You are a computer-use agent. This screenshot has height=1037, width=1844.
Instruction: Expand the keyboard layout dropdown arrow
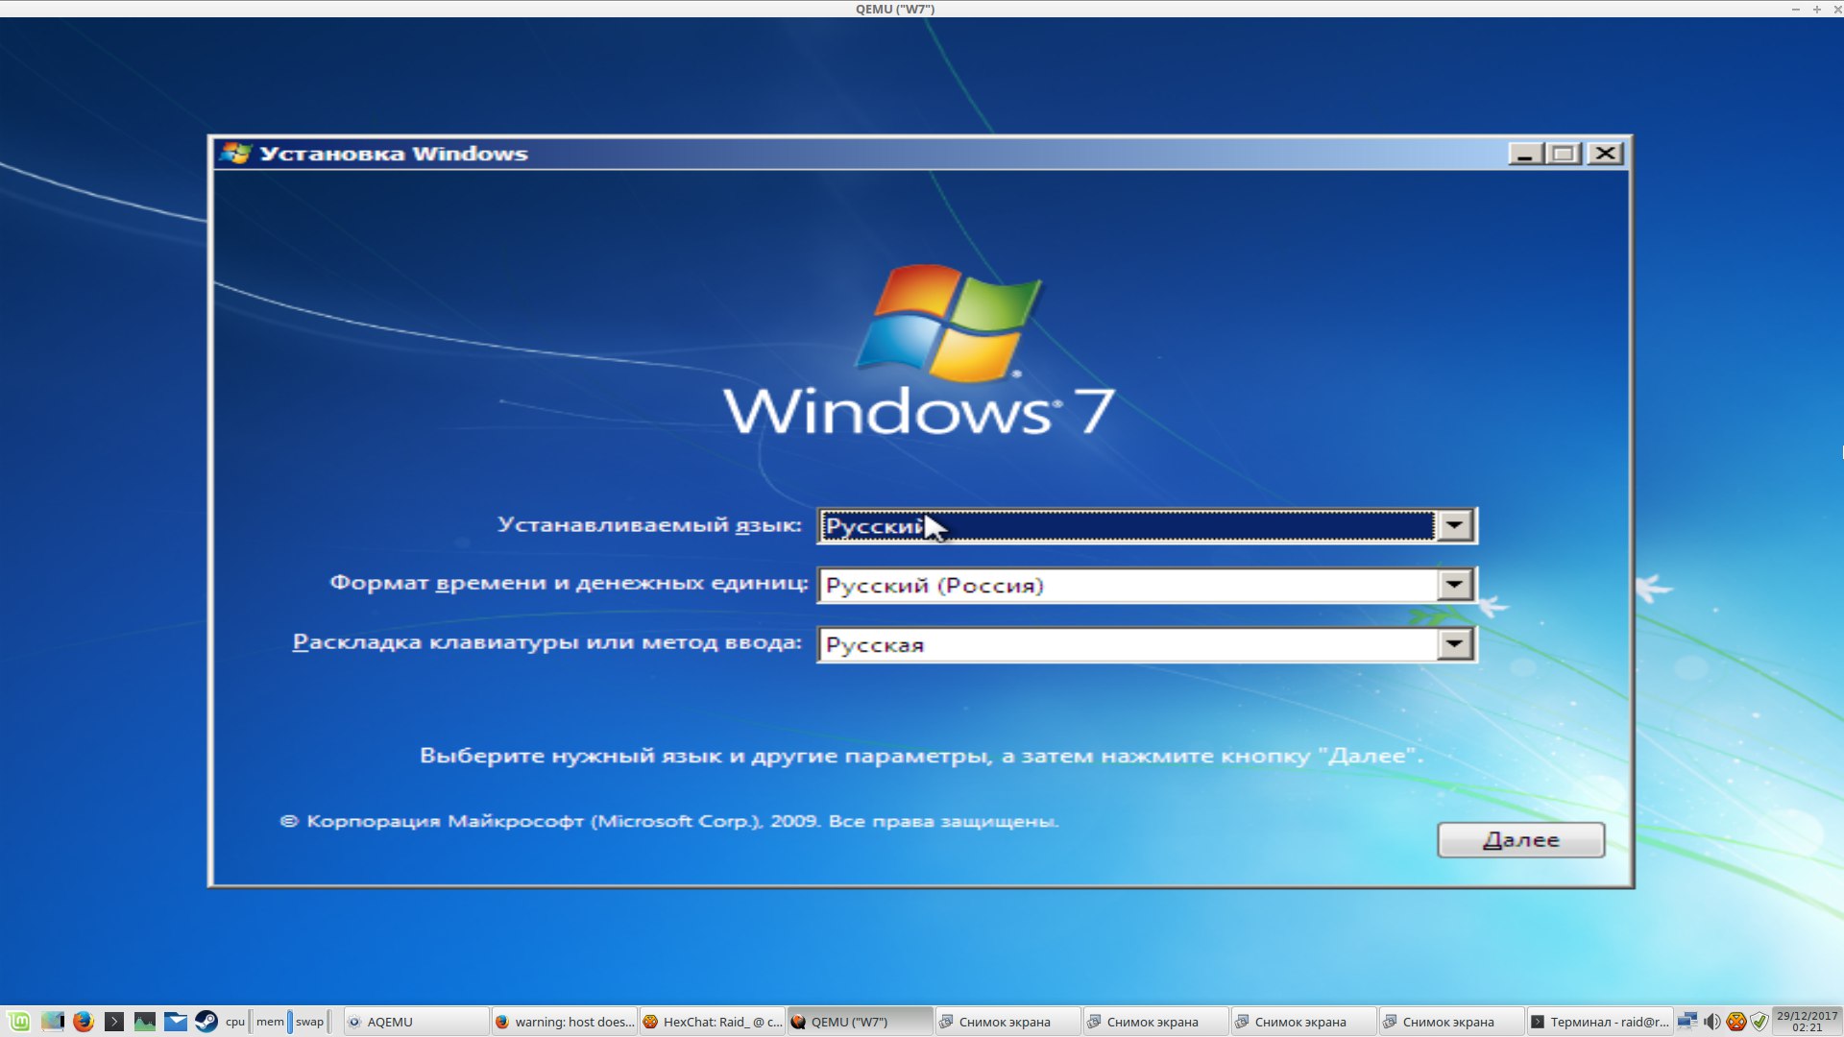coord(1455,644)
